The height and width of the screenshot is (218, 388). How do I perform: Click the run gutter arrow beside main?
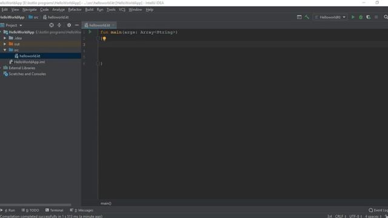tap(90, 32)
